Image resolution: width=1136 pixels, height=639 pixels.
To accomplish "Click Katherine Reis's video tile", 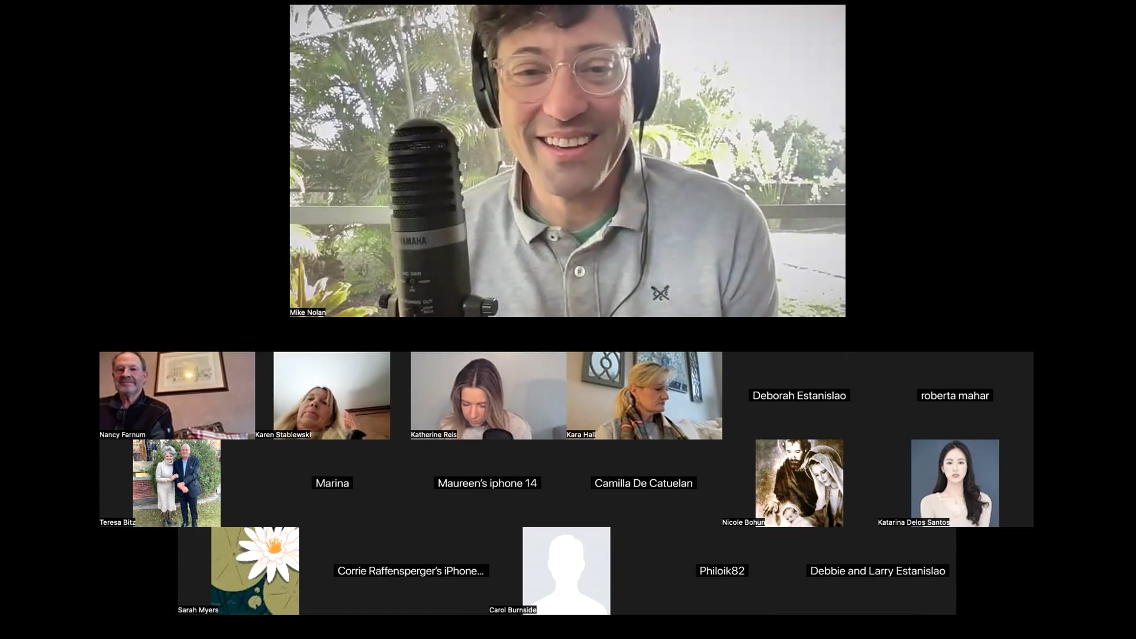I will (x=488, y=395).
